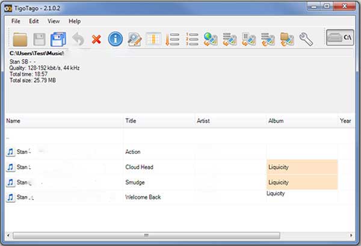Open the Edit menu
The image size is (361, 246).
pyautogui.click(x=34, y=21)
